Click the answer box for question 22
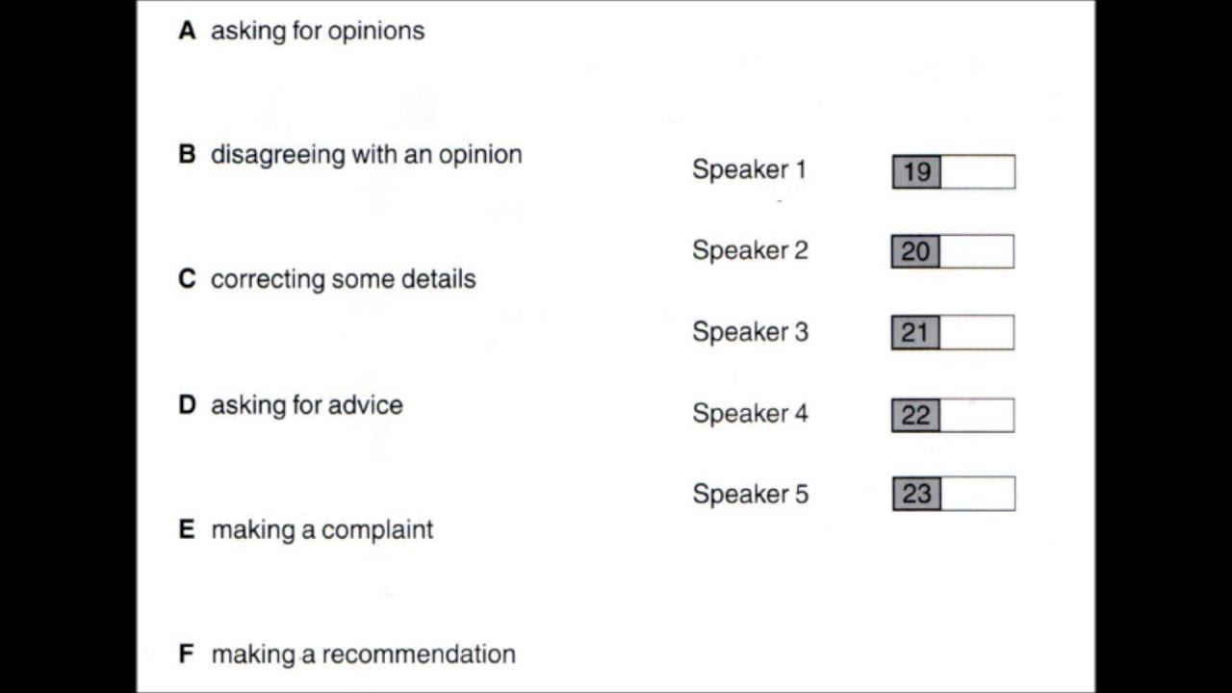Screen dimensions: 1232x693 pyautogui.click(x=976, y=416)
